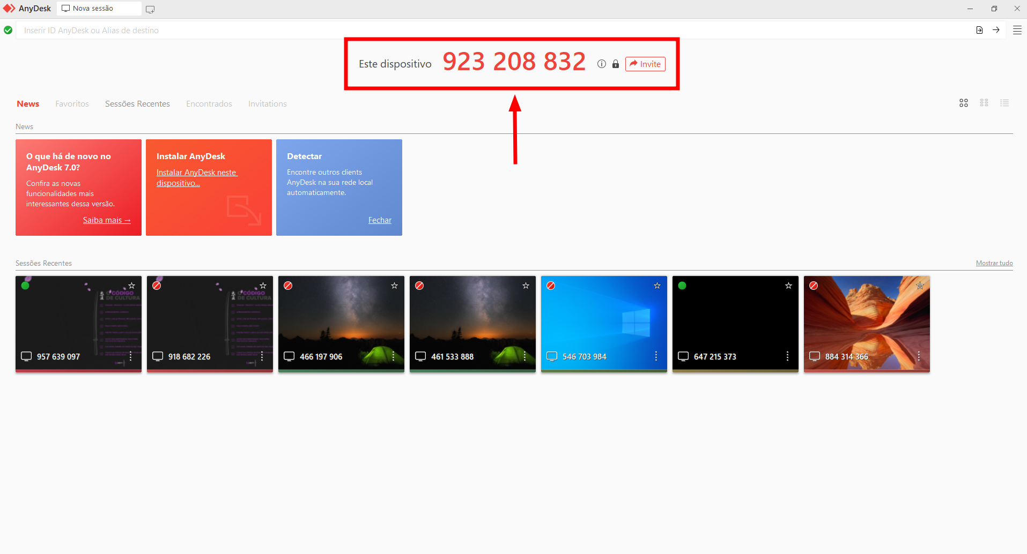Click offline status icon on 461 533 888

point(419,286)
